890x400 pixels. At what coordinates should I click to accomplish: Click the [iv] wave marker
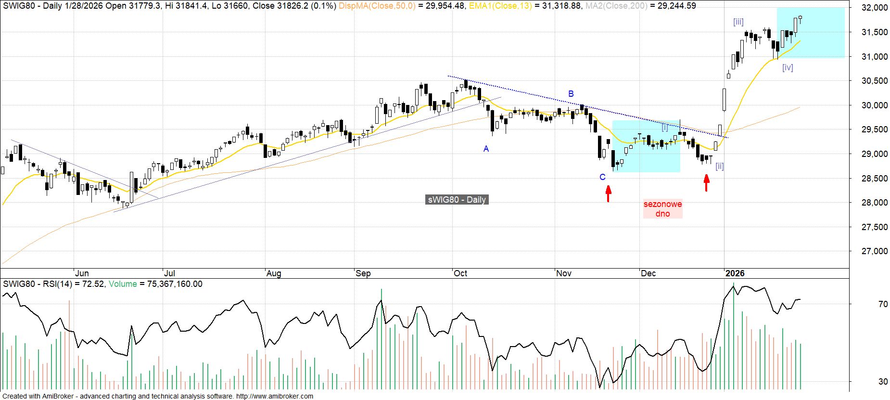coord(788,68)
